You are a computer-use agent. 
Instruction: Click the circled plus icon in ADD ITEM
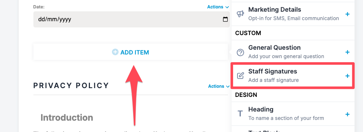115,52
